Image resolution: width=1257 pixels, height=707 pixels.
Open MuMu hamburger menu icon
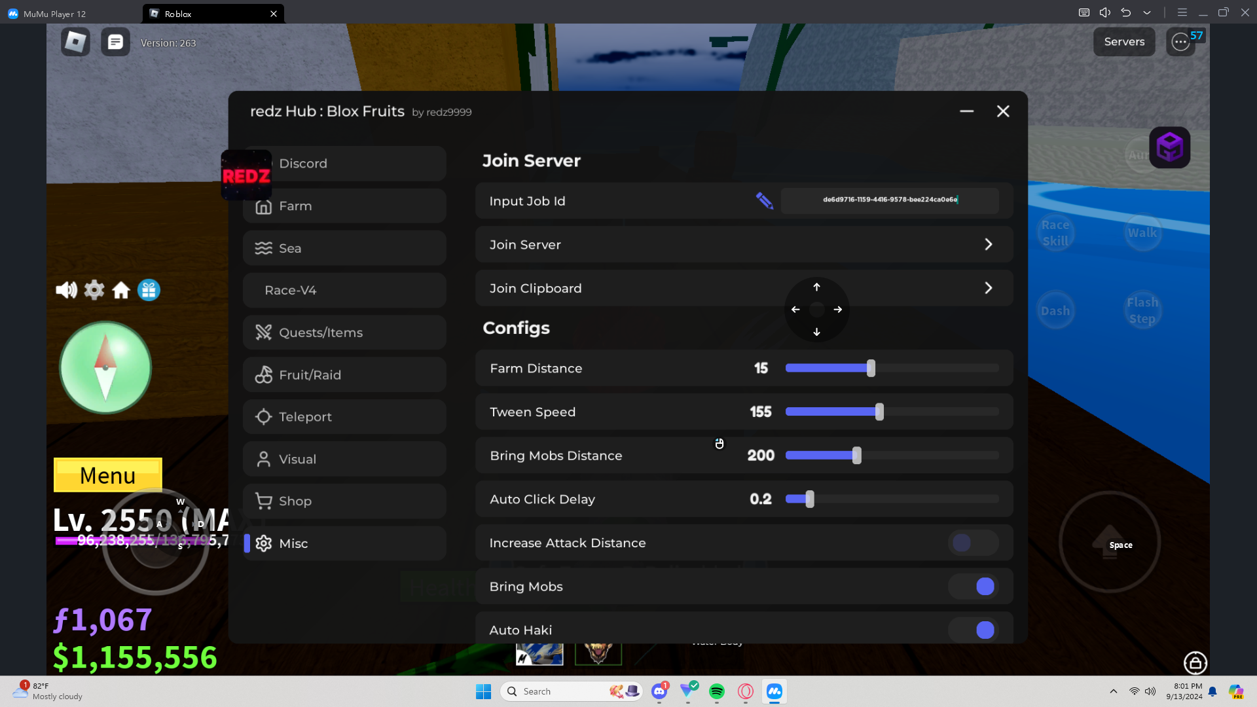click(x=1182, y=12)
